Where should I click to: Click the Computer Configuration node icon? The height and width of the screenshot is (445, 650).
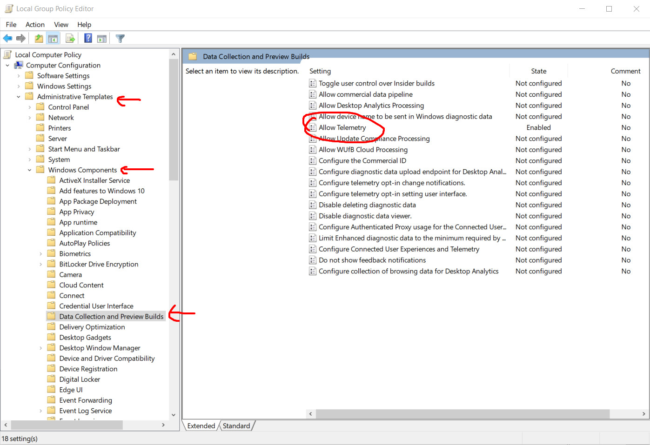click(x=19, y=65)
